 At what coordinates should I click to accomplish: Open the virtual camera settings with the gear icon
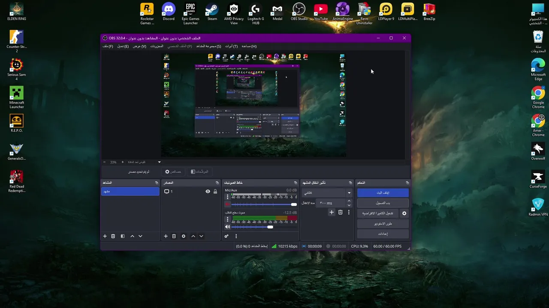click(x=404, y=213)
